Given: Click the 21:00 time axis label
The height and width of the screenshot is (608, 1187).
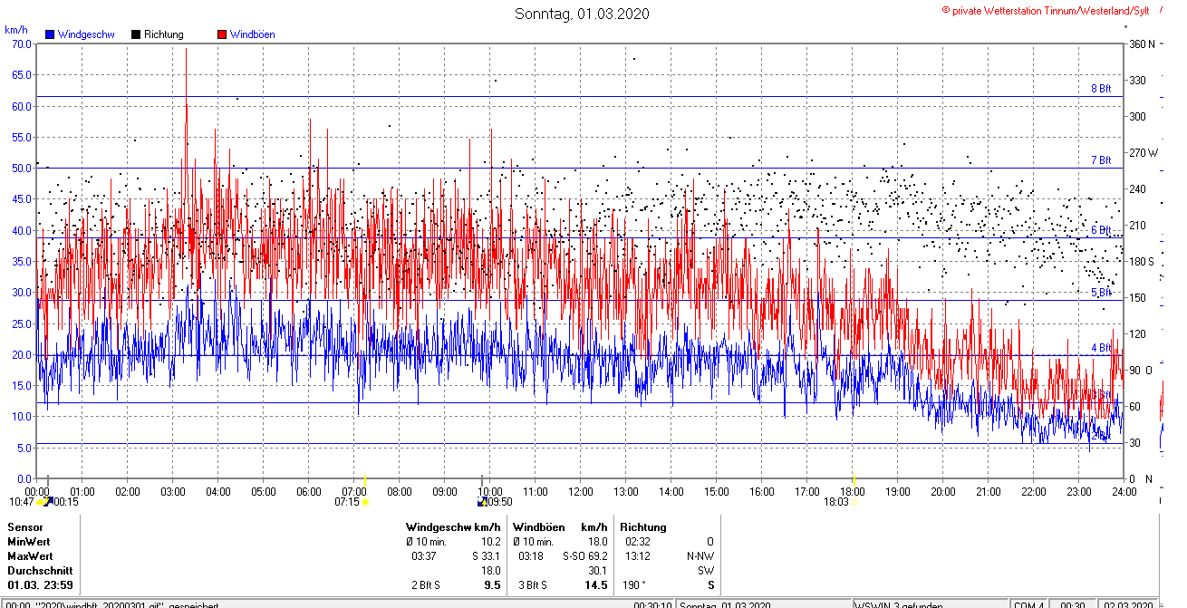Looking at the screenshot, I should (x=989, y=492).
